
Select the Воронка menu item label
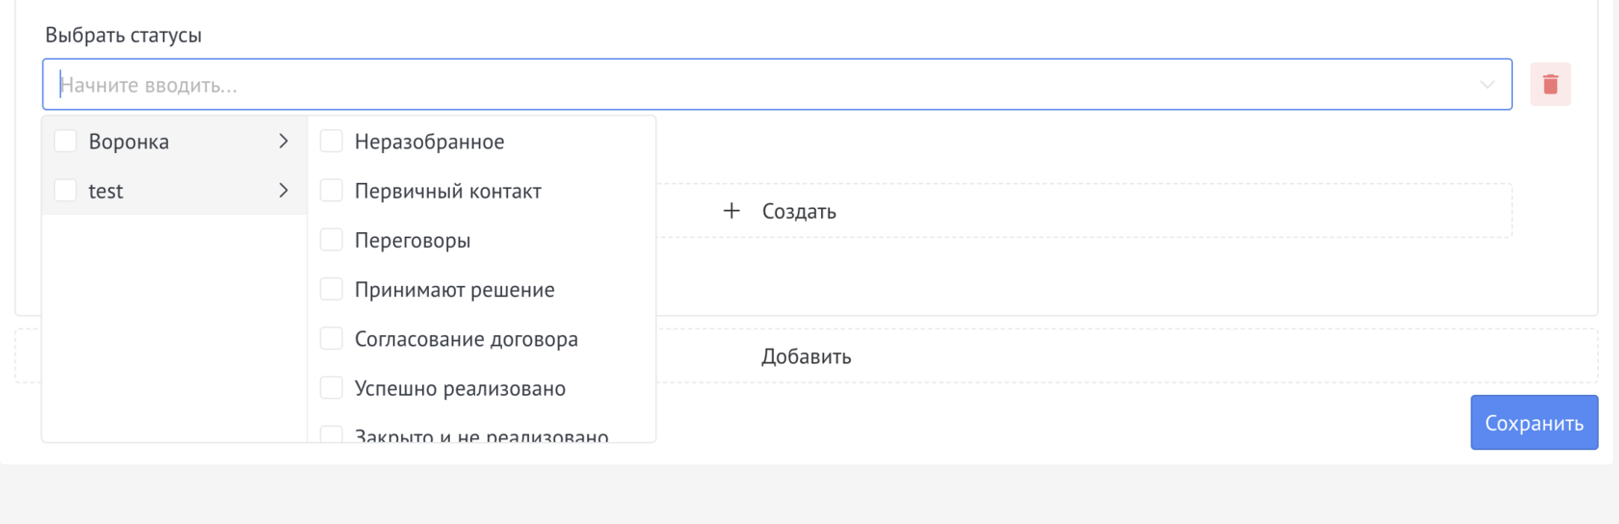coord(129,142)
